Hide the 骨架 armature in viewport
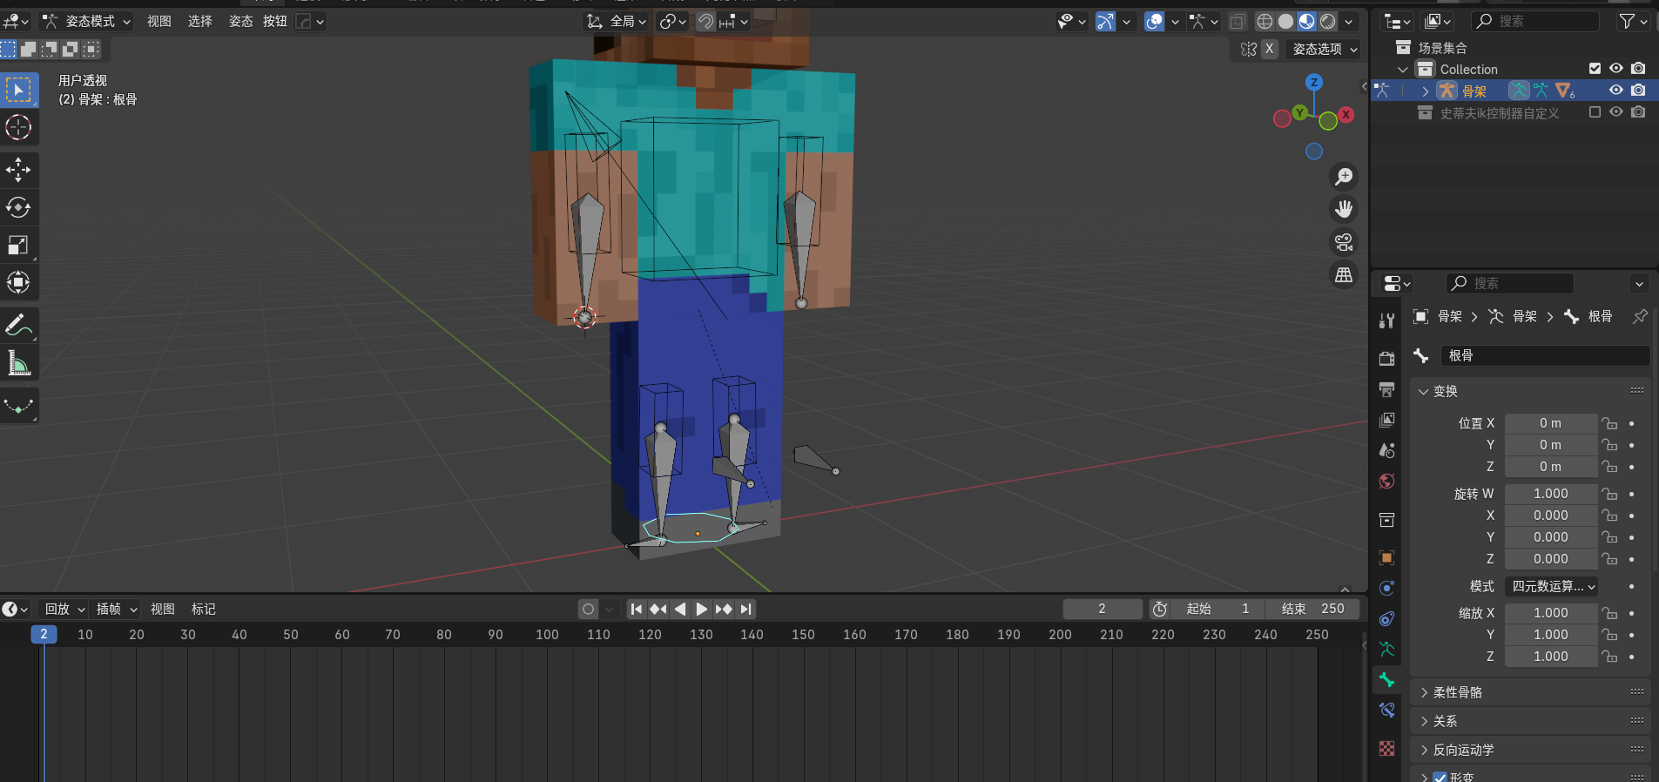Viewport: 1659px width, 782px height. pyautogui.click(x=1615, y=91)
